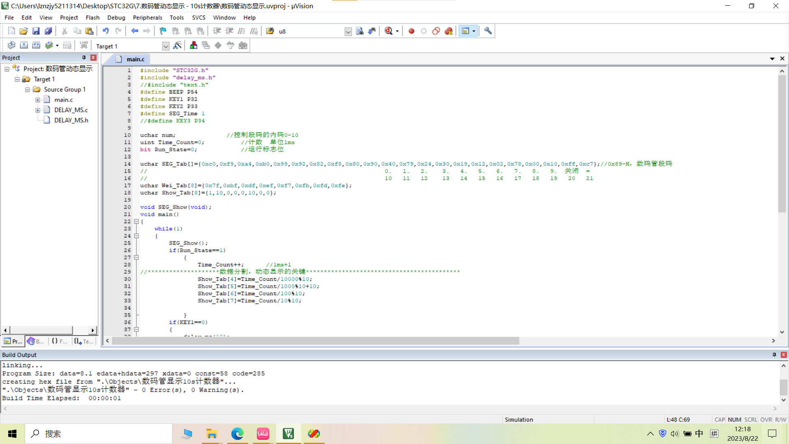Image resolution: width=789 pixels, height=444 pixels.
Task: Click the editor vertical scrollbar
Action: (x=782, y=144)
